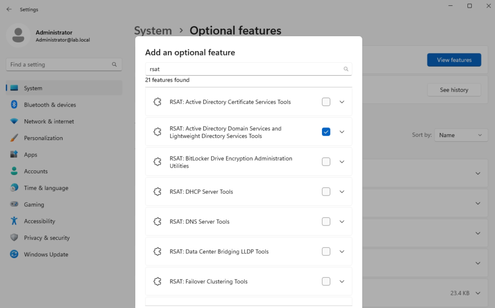This screenshot has width=495, height=308.
Task: Click the Bluetooth icon in sidebar
Action: click(14, 104)
